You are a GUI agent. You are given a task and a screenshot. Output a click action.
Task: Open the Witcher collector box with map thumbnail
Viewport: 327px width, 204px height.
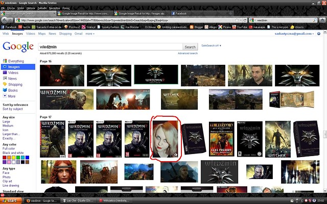pos(292,99)
